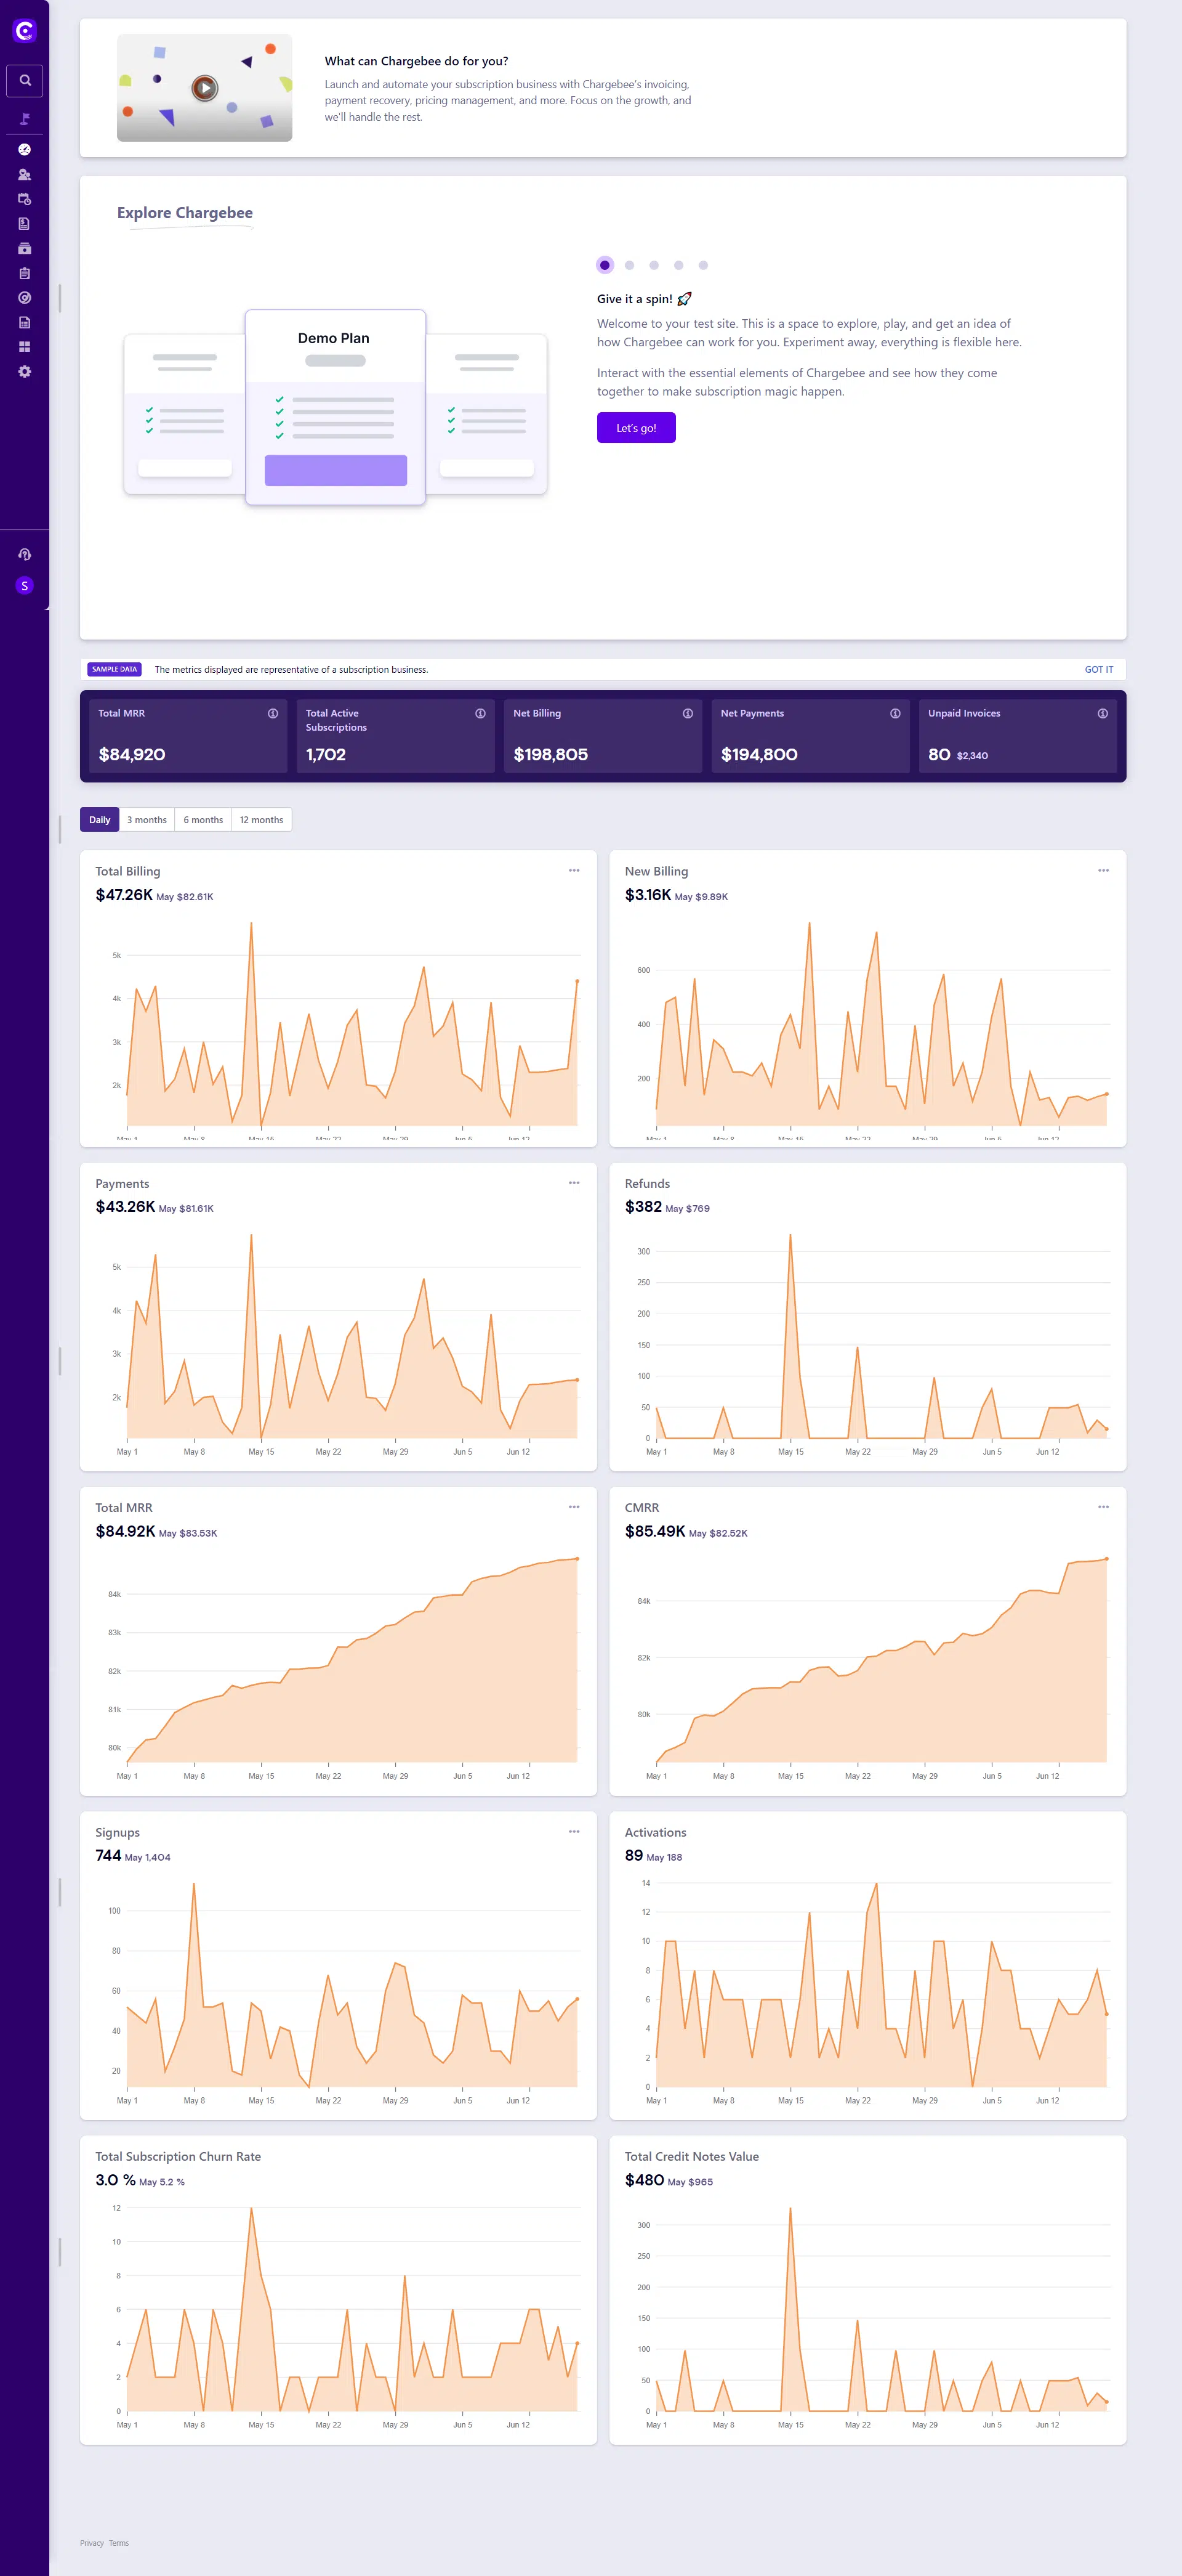Click the info icon on Total MRR card
1182x2576 pixels.
273,713
